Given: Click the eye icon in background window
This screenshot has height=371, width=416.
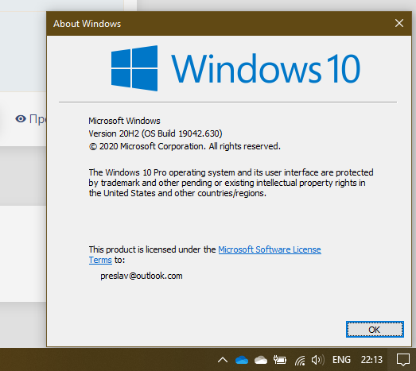Looking at the screenshot, I should (x=21, y=118).
